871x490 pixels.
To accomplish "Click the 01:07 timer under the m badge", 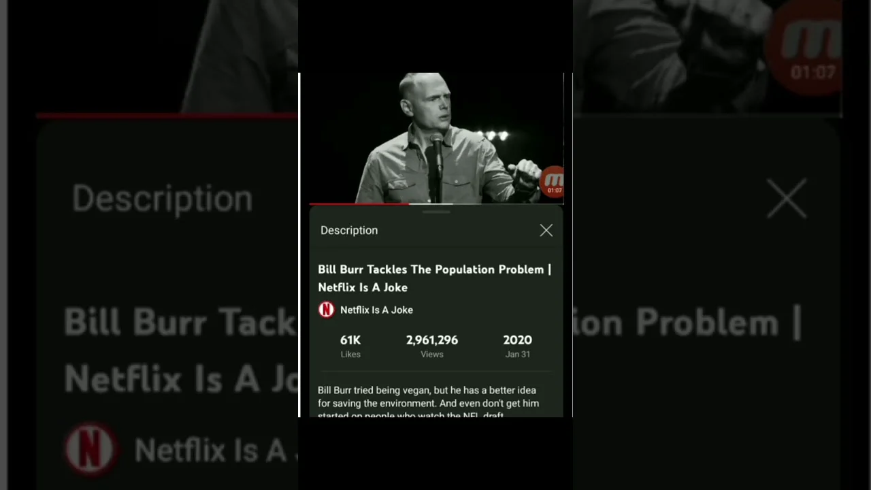I will click(555, 191).
